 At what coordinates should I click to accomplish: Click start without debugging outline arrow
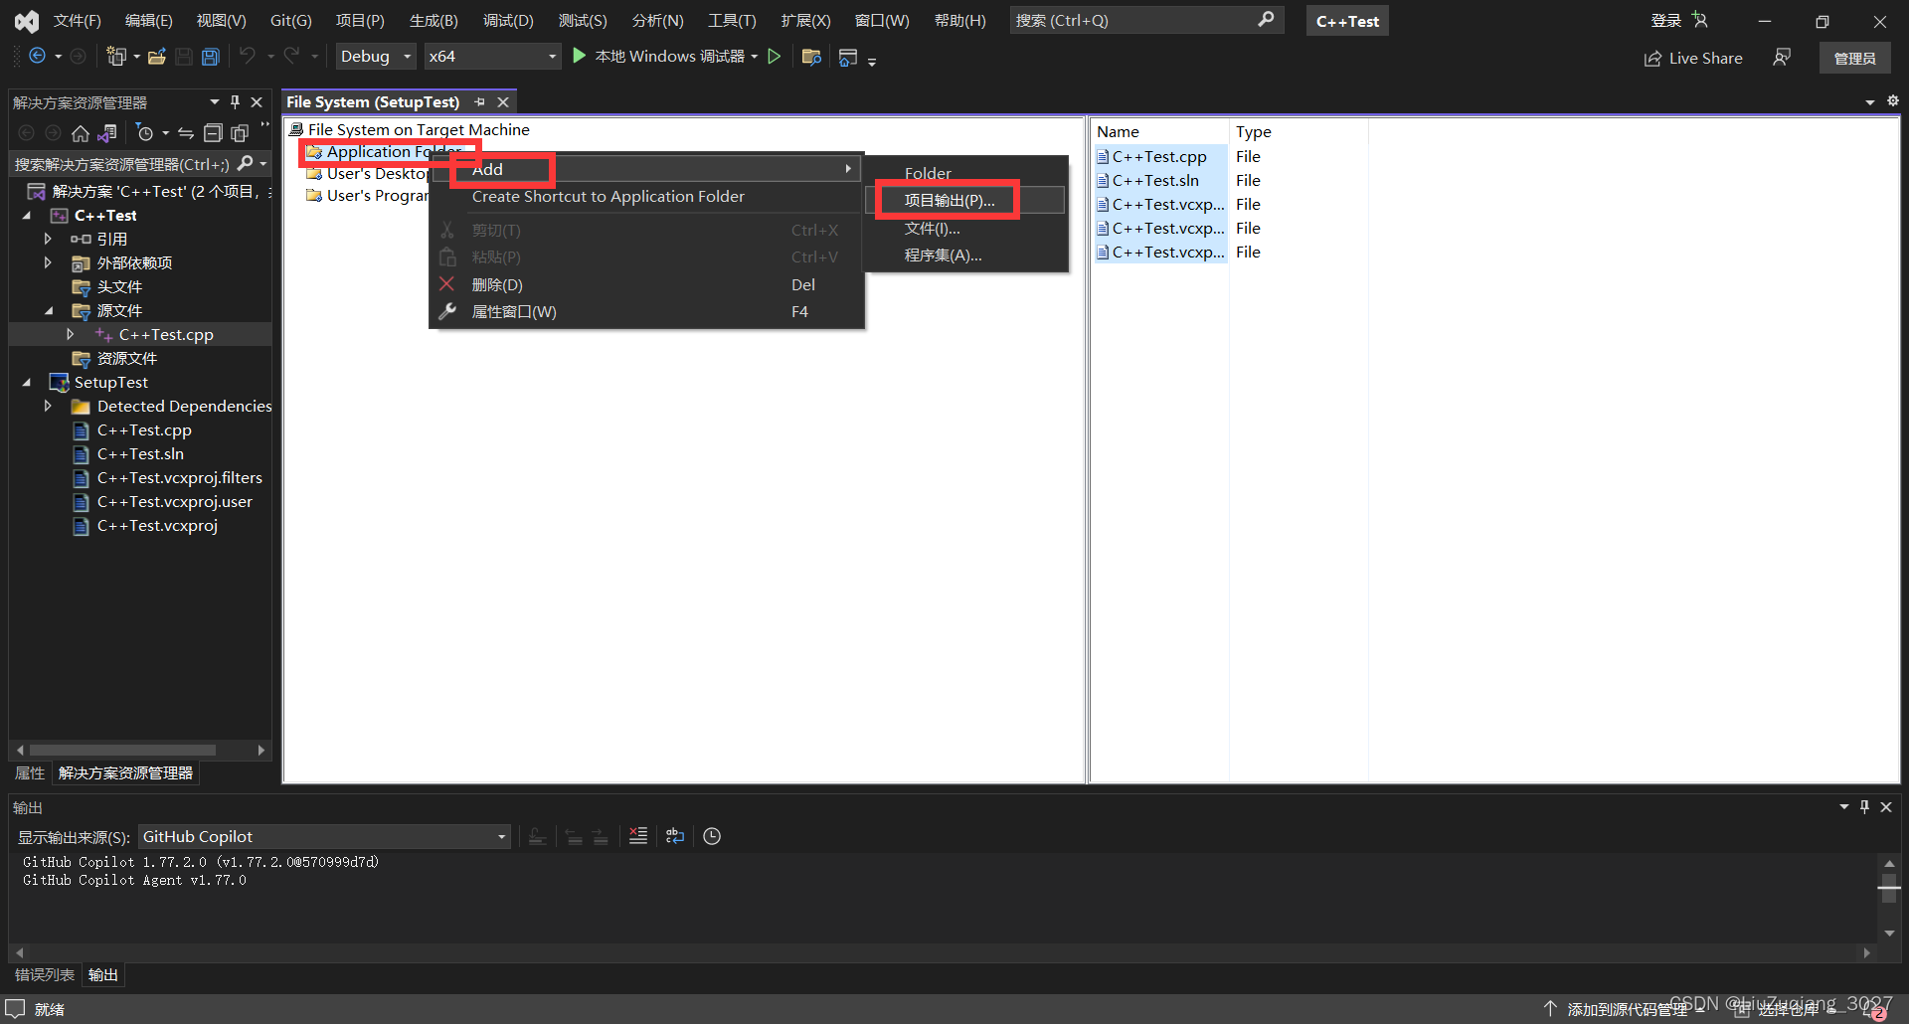coord(775,57)
